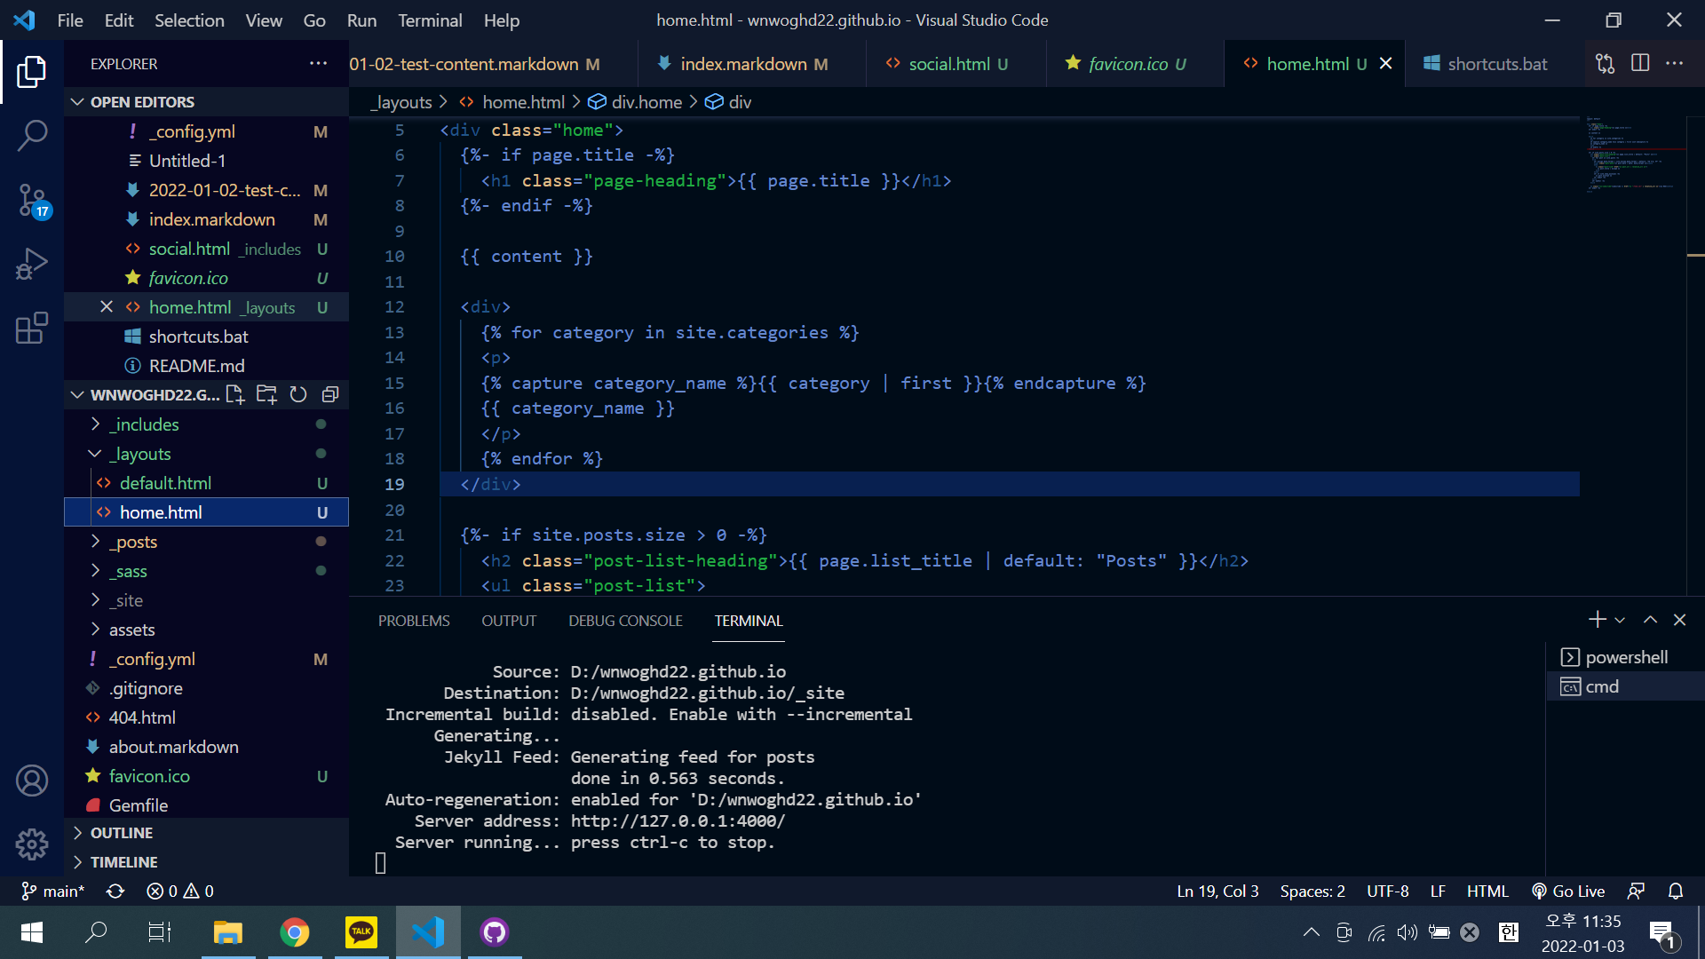The width and height of the screenshot is (1705, 959).
Task: Collapse the WNWOGHD22.G... workspace folder section
Action: click(x=142, y=394)
